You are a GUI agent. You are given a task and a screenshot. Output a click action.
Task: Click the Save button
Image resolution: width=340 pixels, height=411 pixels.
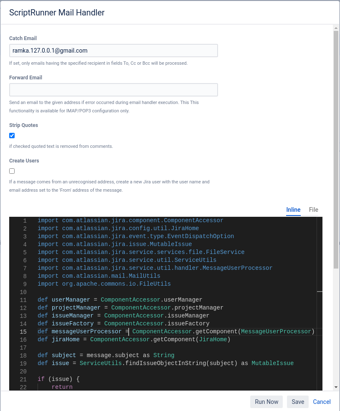pos(297,401)
